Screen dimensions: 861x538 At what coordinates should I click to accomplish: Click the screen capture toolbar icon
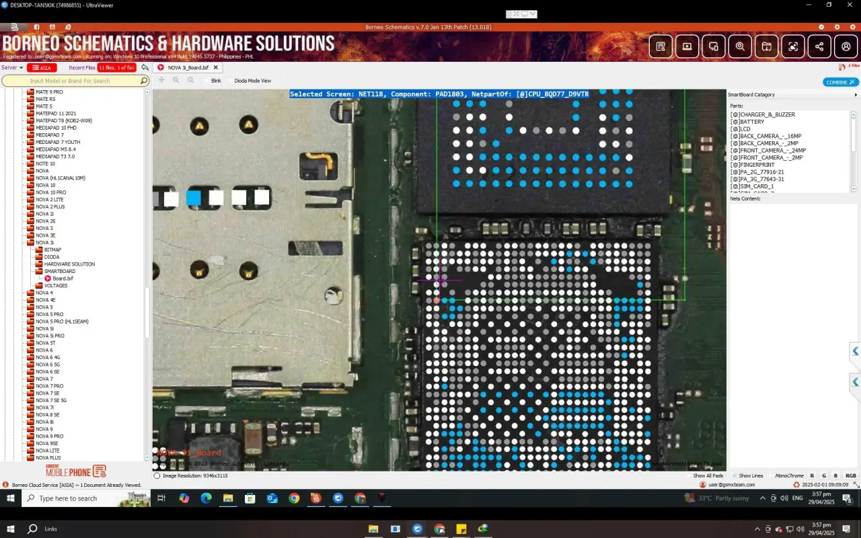pos(793,46)
